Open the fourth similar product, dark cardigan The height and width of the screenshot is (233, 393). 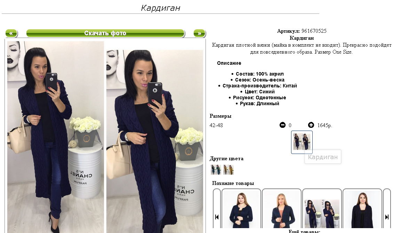click(362, 209)
